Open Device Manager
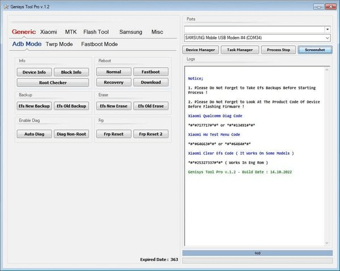 [201, 50]
